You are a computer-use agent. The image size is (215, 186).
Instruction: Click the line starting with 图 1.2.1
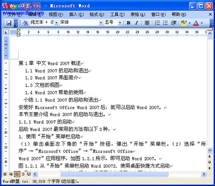click(x=94, y=166)
